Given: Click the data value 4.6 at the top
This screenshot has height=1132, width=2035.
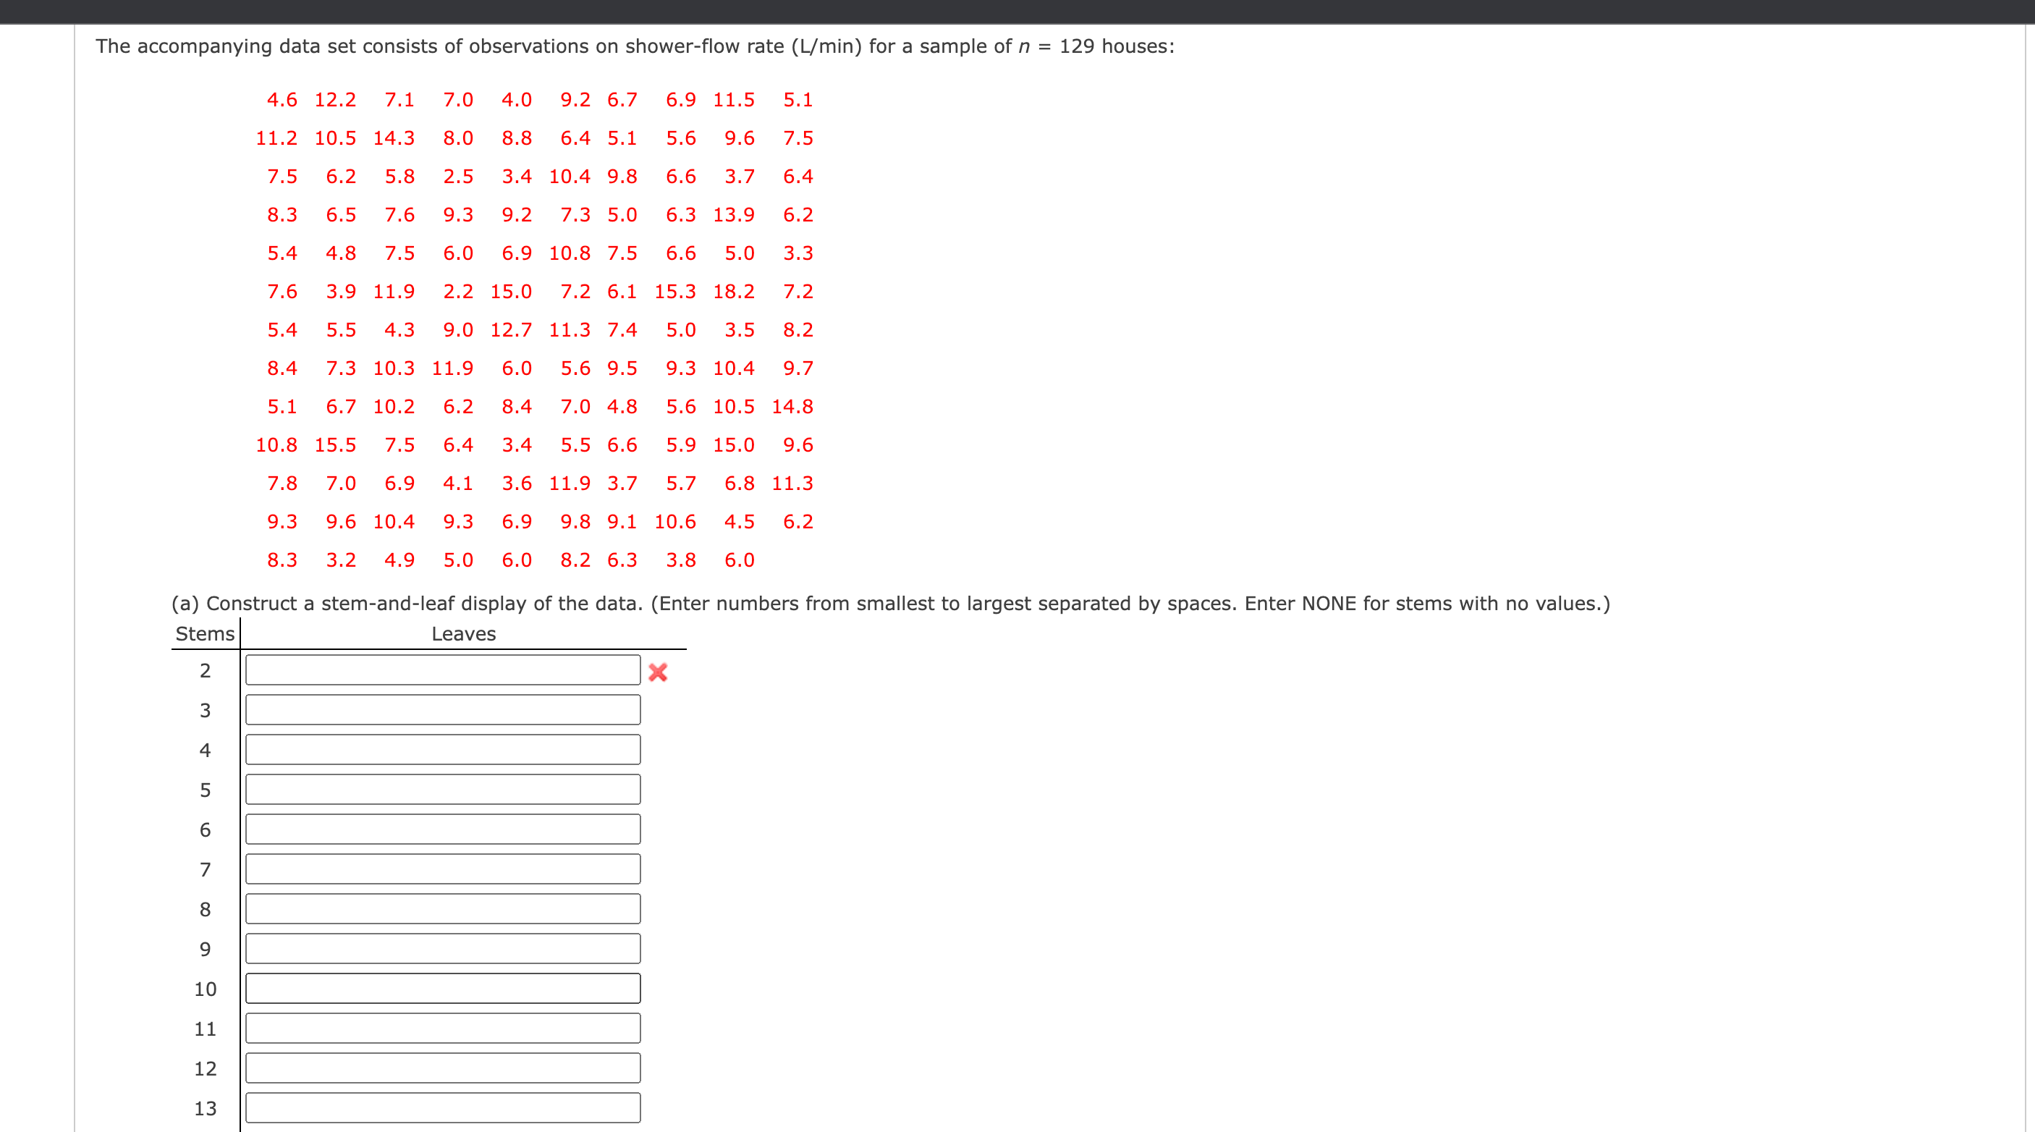Looking at the screenshot, I should pyautogui.click(x=282, y=100).
